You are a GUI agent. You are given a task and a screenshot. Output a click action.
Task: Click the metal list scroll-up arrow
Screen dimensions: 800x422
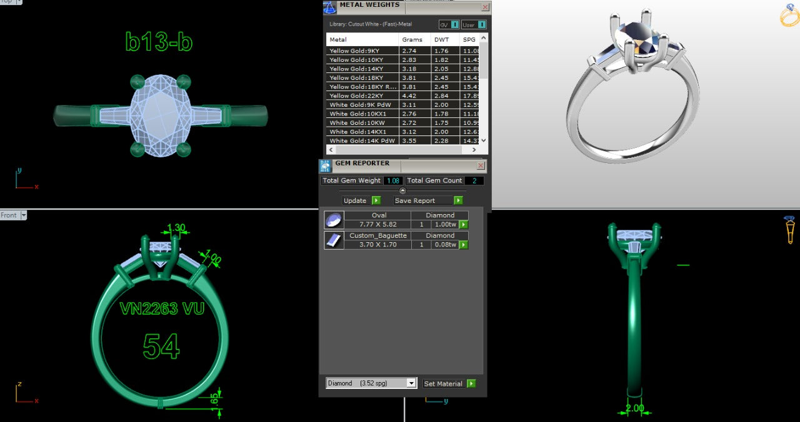click(483, 38)
